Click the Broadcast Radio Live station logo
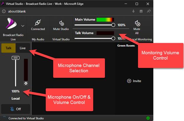This screenshot has width=184, height=121. 11,24
